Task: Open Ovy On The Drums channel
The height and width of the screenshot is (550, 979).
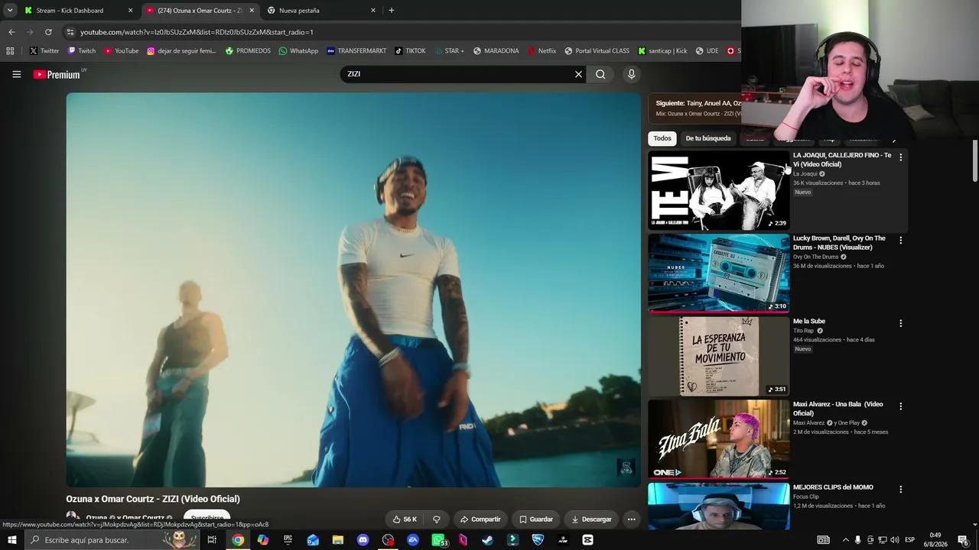Action: pyautogui.click(x=815, y=257)
